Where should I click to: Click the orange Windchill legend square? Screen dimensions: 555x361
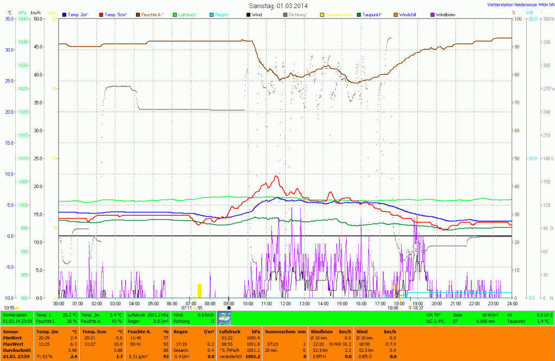[x=395, y=14]
